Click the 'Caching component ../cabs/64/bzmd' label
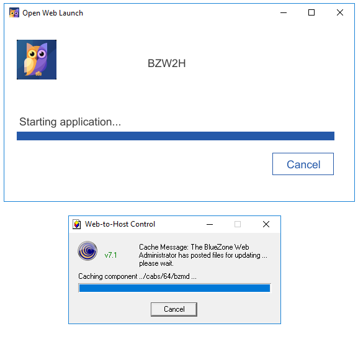Screen dimensions: 358x344 pos(137,276)
